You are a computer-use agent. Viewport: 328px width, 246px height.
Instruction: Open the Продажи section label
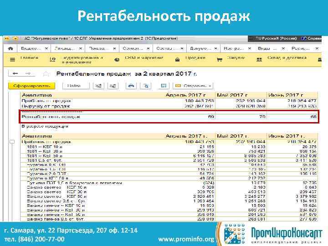coord(195,57)
